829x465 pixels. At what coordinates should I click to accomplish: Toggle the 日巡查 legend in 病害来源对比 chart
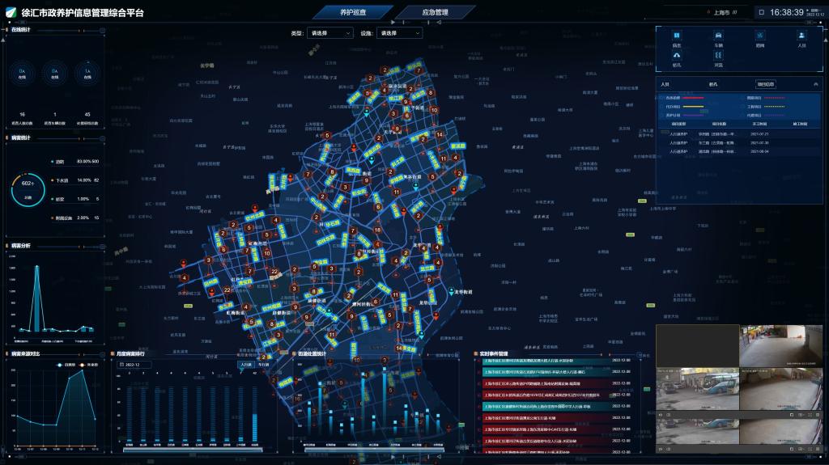click(x=63, y=365)
